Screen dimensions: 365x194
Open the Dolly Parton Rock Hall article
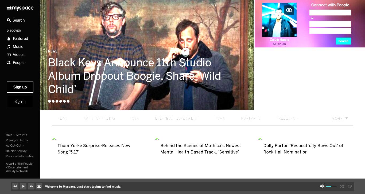click(303, 149)
